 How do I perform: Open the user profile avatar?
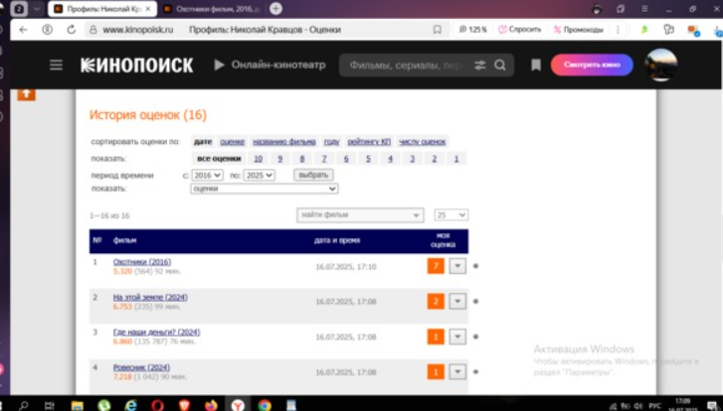click(x=661, y=65)
